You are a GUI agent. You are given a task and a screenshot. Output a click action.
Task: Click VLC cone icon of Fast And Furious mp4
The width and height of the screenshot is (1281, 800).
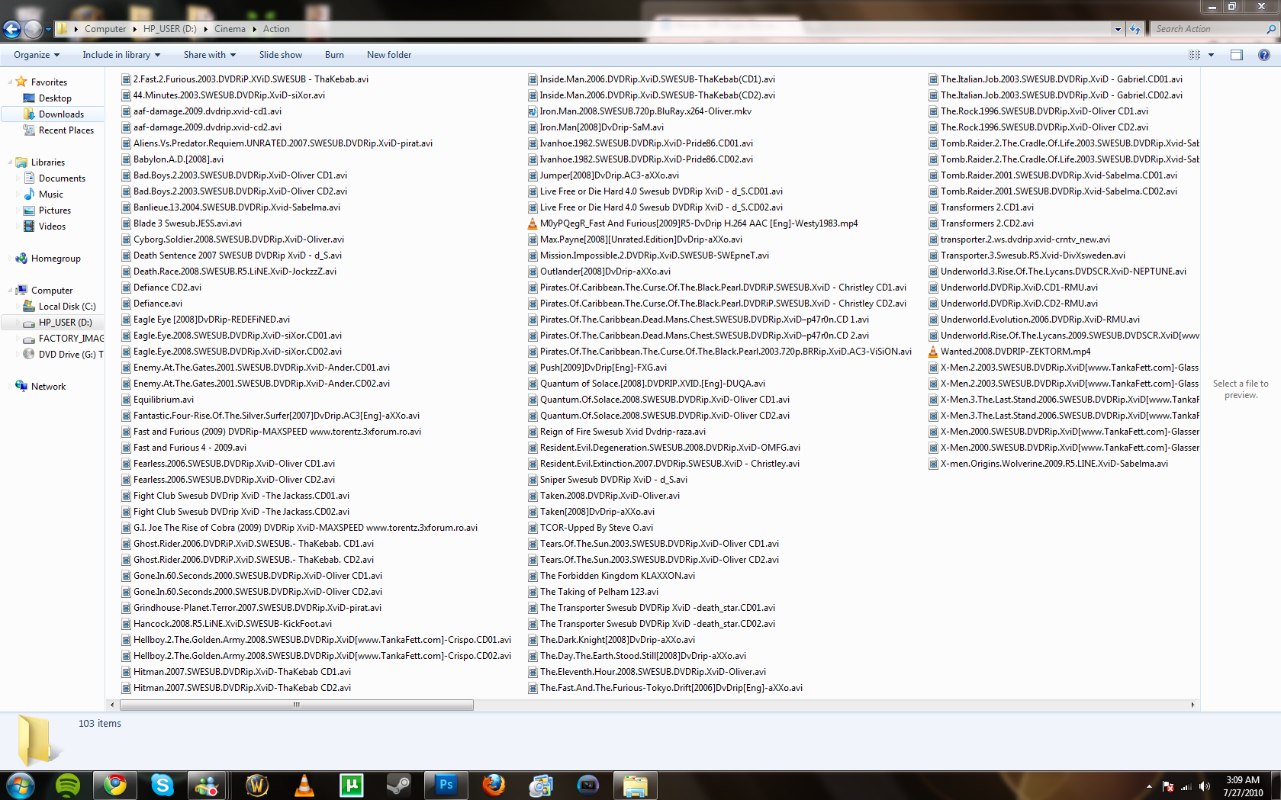point(533,223)
